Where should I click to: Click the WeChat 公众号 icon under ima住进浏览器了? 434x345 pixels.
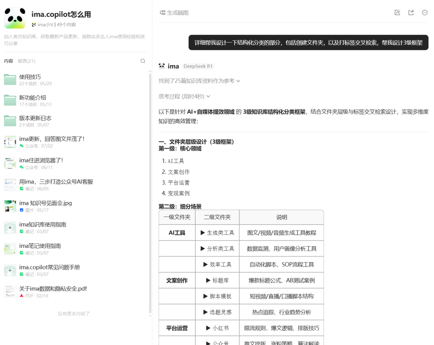tap(21, 167)
